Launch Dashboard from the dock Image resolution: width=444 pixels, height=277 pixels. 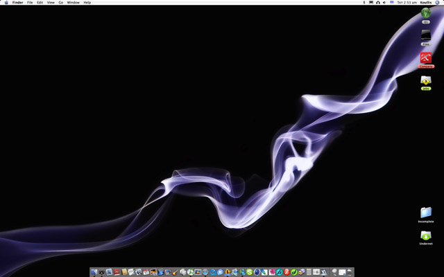(x=102, y=272)
